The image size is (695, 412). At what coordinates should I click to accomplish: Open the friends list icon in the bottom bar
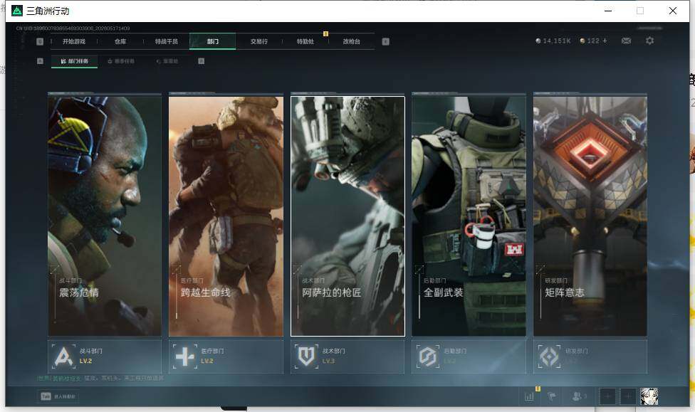click(x=578, y=396)
